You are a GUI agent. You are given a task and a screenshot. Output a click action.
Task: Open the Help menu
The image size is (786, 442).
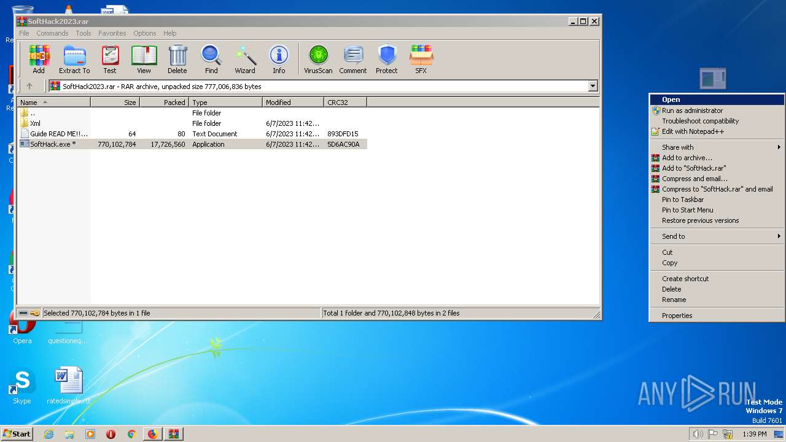coord(170,33)
